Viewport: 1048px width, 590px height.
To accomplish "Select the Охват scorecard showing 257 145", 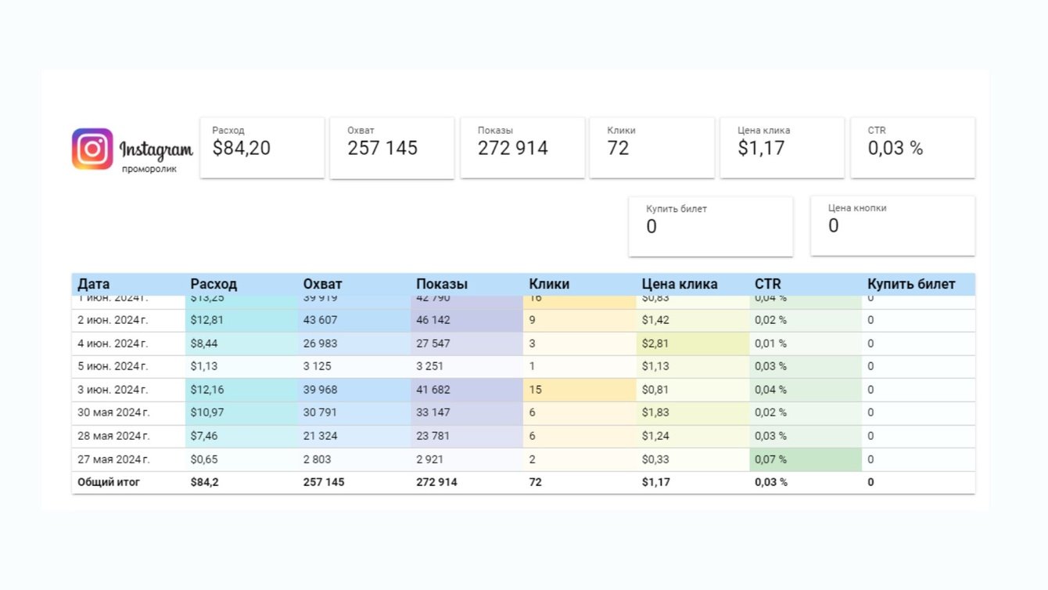I will [392, 148].
